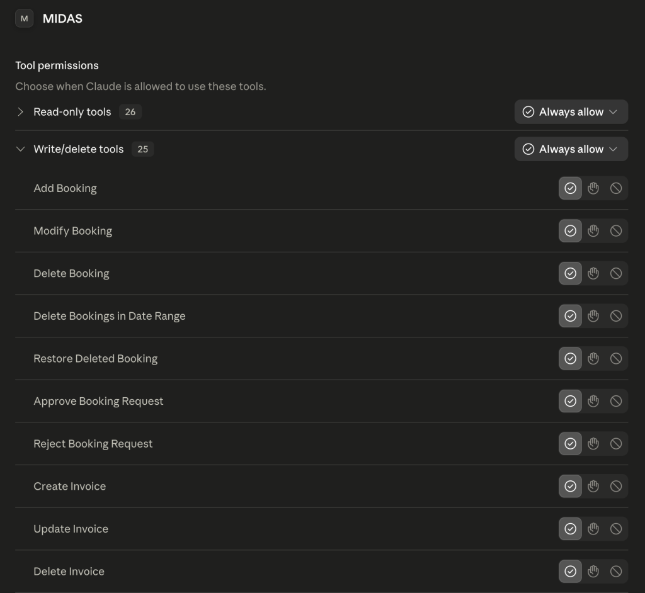
Task: Click the Delete Bookings in Date Range label
Action: [110, 316]
